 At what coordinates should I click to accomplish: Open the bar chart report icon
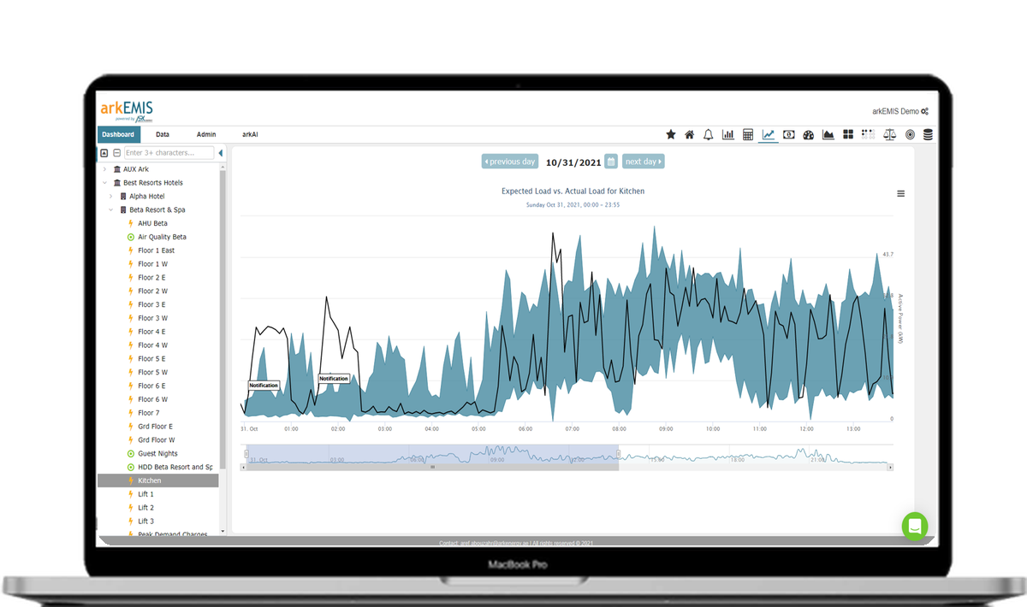(x=728, y=134)
